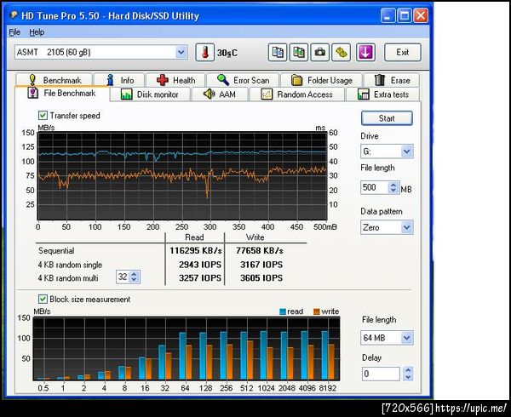This screenshot has height=417, width=511.
Task: Open the Disk monitor tab
Action: pyautogui.click(x=150, y=94)
